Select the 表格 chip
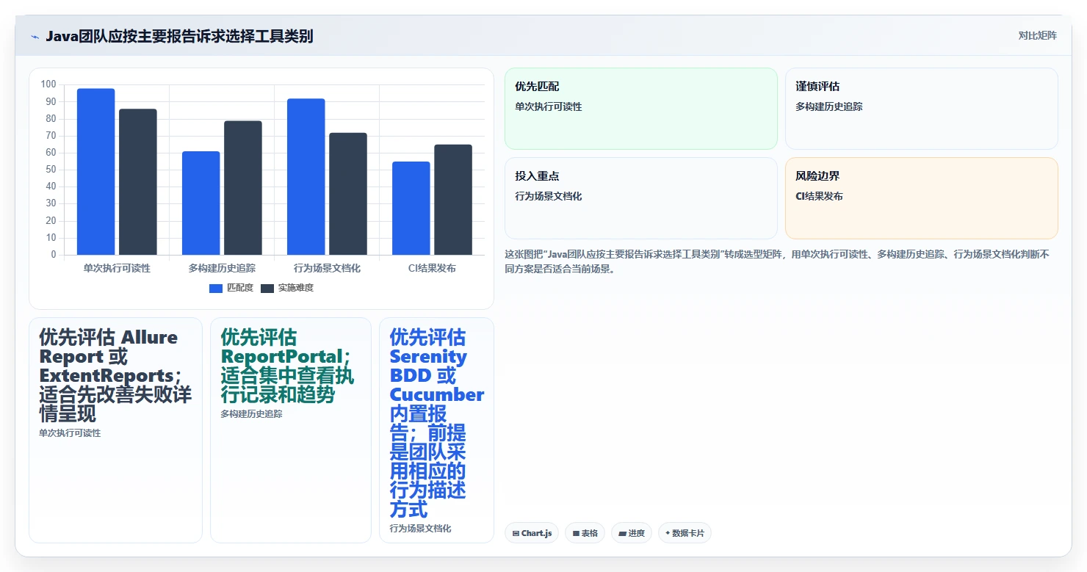 [585, 533]
